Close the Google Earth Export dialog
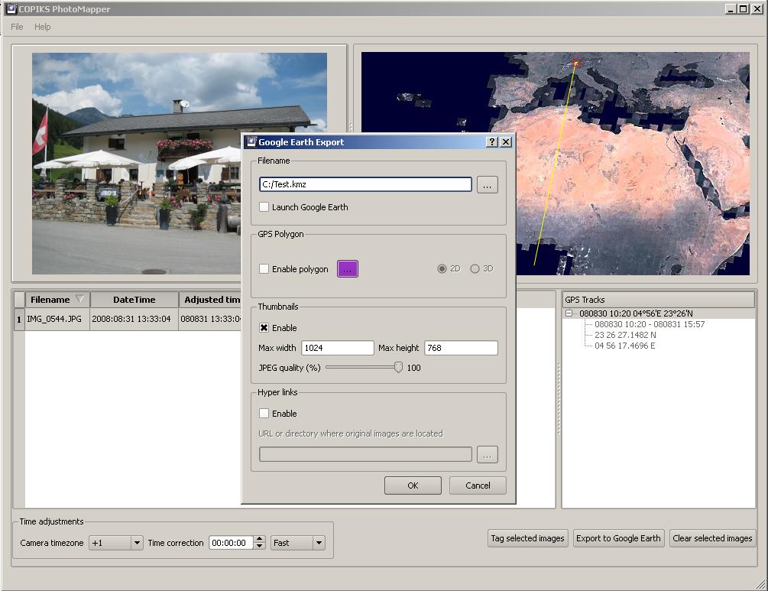This screenshot has width=768, height=591. (505, 142)
